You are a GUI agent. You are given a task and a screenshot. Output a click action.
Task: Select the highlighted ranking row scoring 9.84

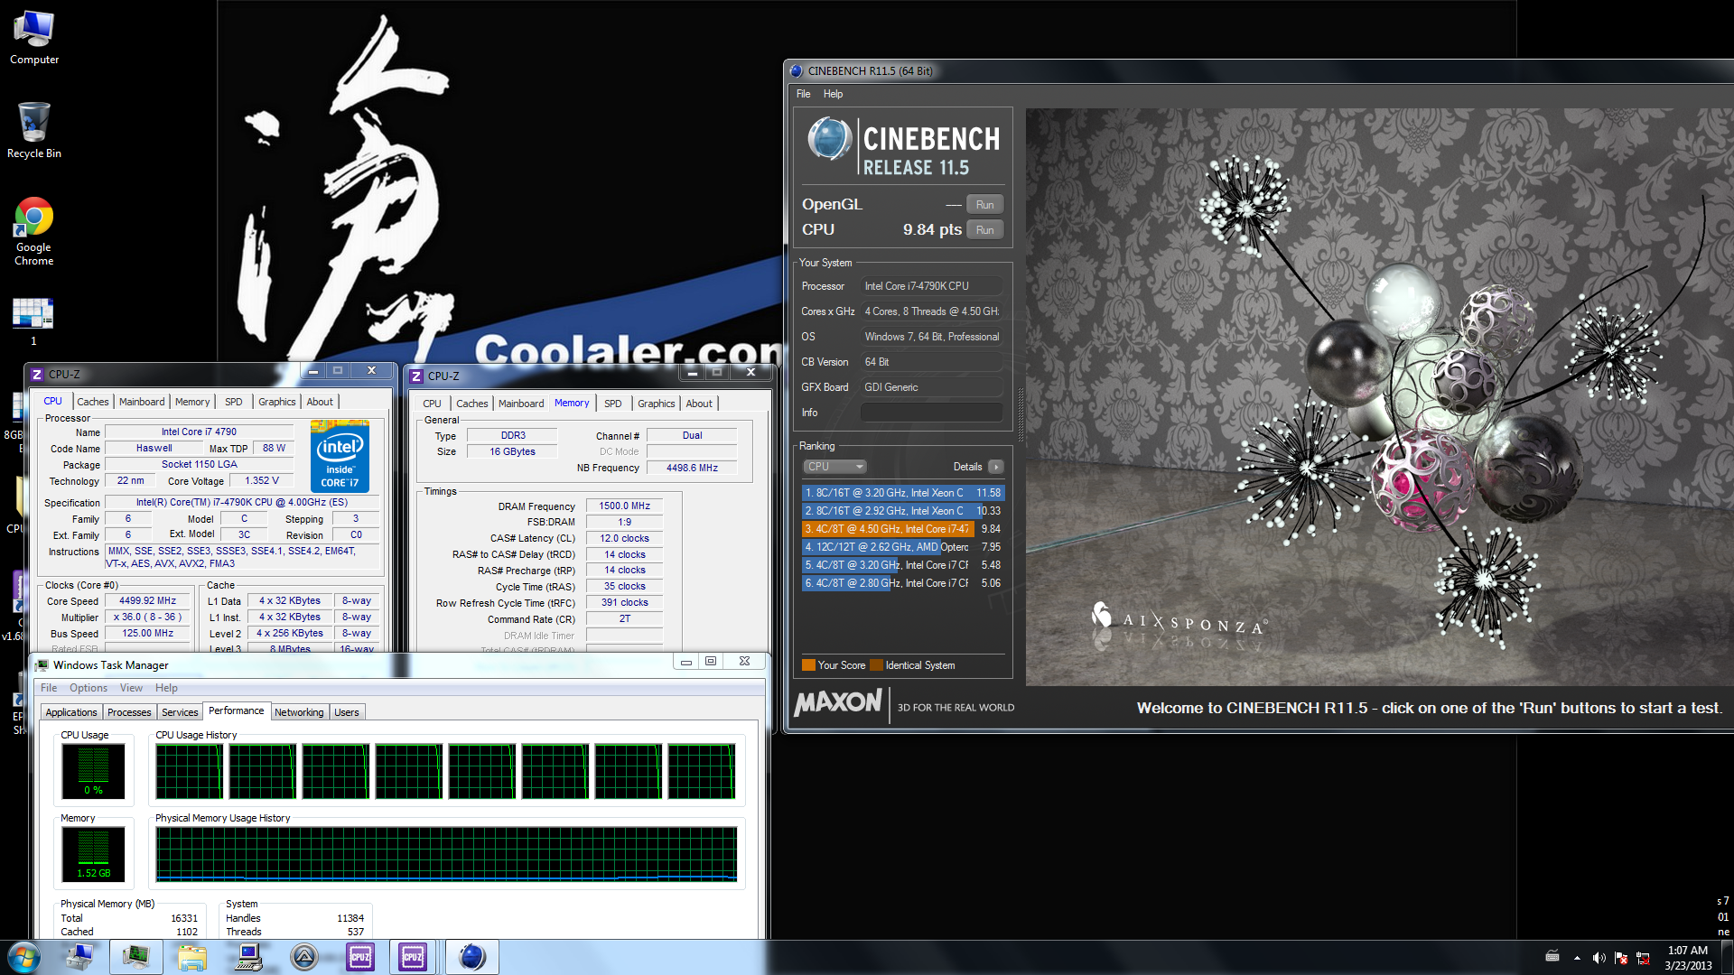903,529
